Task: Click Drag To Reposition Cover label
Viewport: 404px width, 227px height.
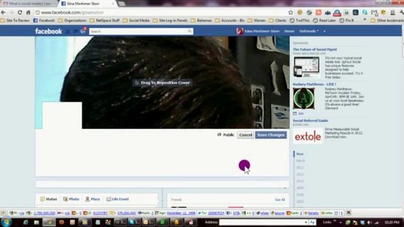Action: coord(162,83)
